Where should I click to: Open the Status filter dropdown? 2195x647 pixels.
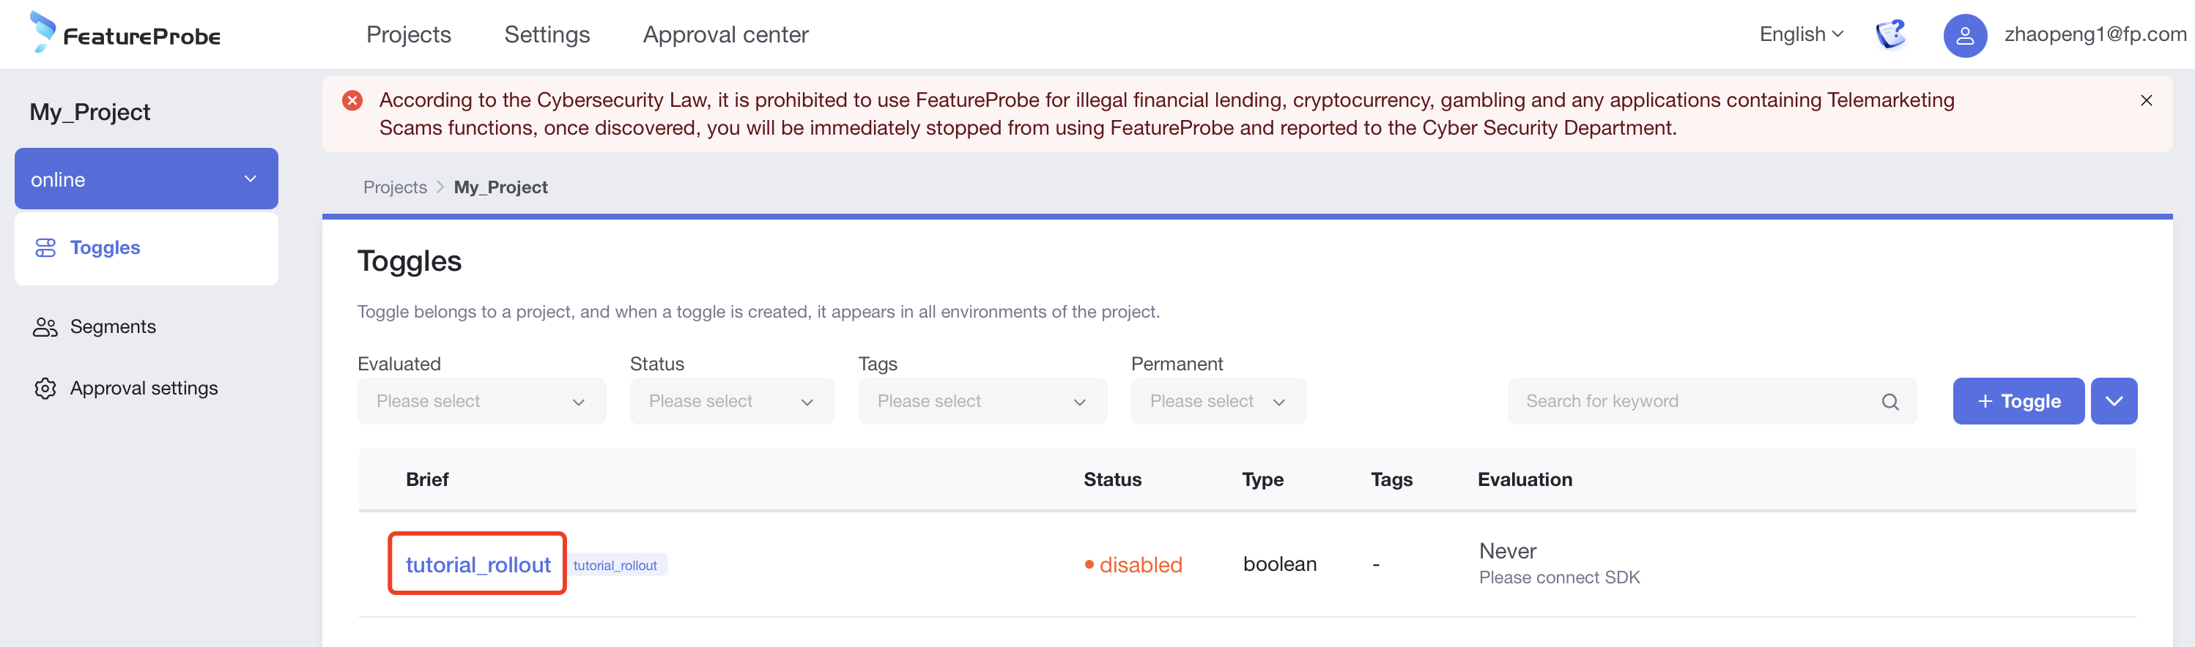pyautogui.click(x=731, y=402)
